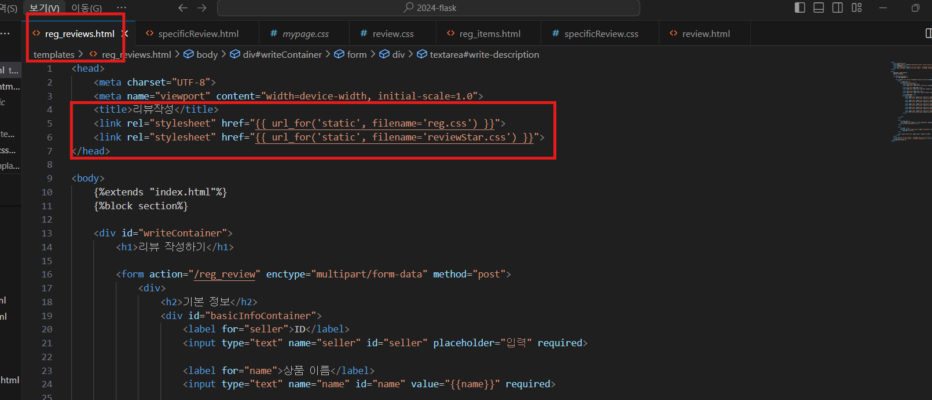Click reg_reviews.html in the breadcrumb
Screen dimensions: 932x400
click(137, 54)
